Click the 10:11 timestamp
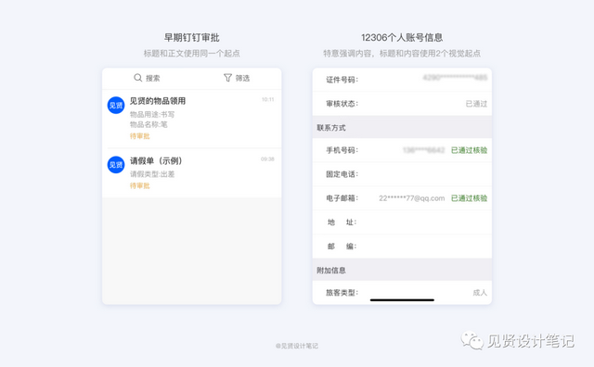594x367 pixels. point(268,99)
